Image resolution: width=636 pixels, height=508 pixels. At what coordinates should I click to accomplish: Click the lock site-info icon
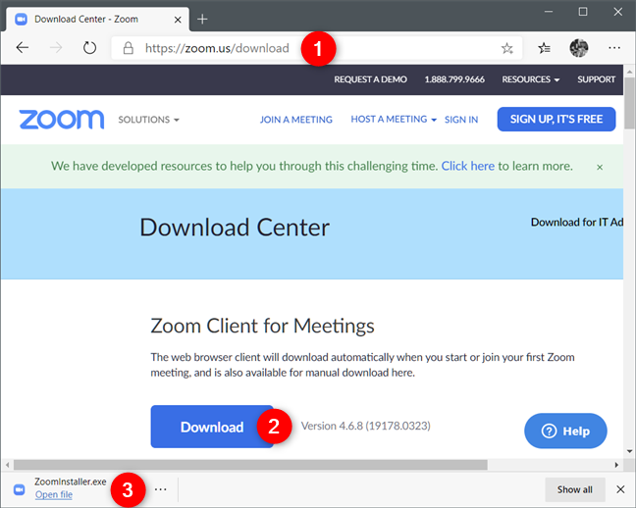point(129,48)
